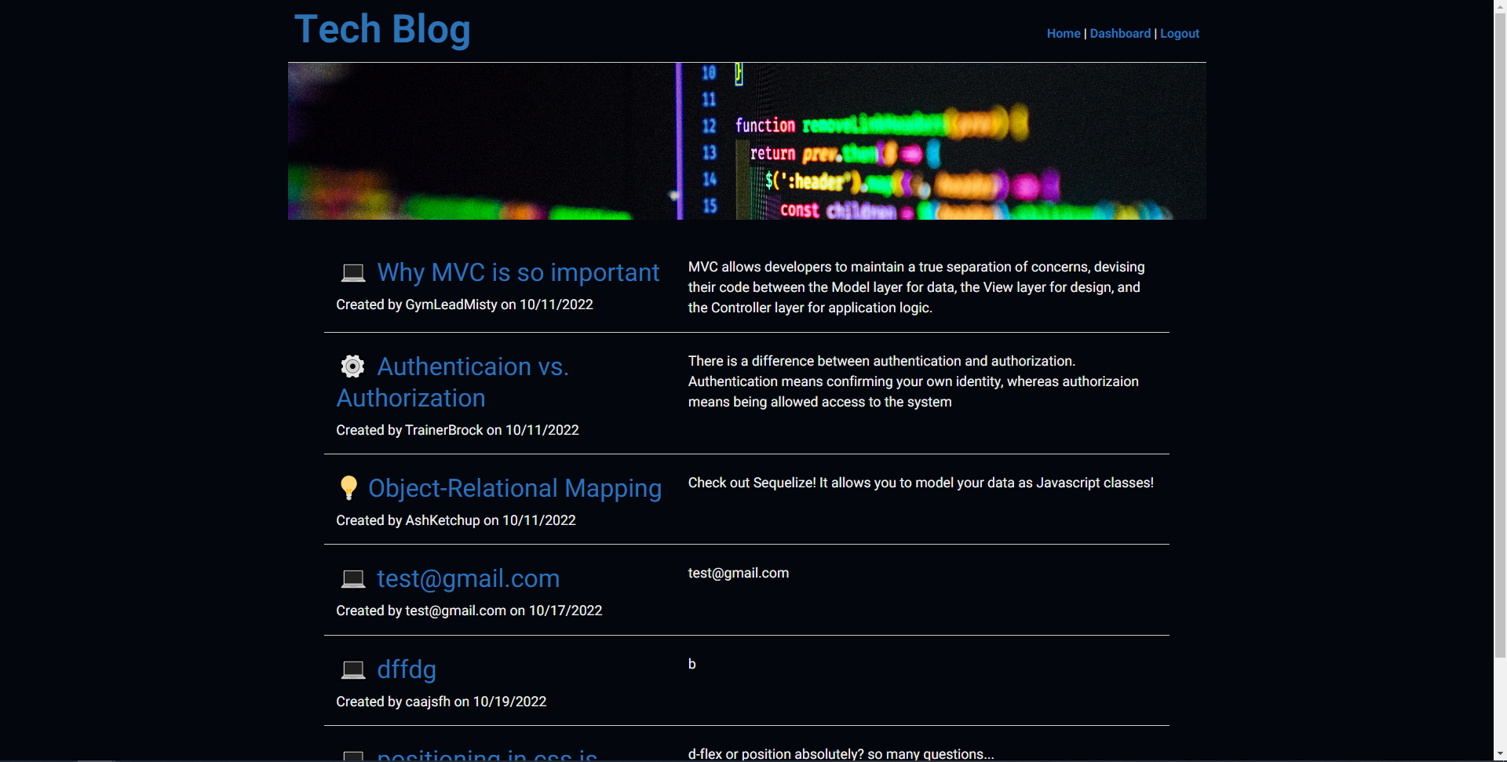The height and width of the screenshot is (762, 1507).
Task: Click the laptop icon beside dffdg post
Action: 353,670
